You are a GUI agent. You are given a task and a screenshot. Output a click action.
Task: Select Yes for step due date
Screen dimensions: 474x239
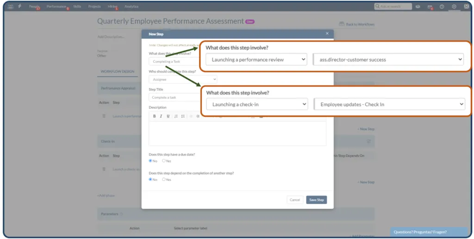coord(164,161)
